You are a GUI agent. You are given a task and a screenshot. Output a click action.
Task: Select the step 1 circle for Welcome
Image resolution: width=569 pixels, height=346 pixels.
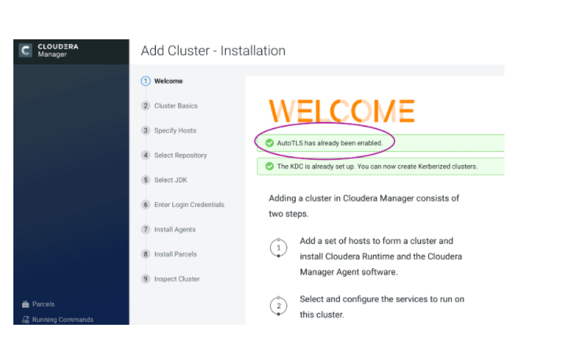click(146, 81)
